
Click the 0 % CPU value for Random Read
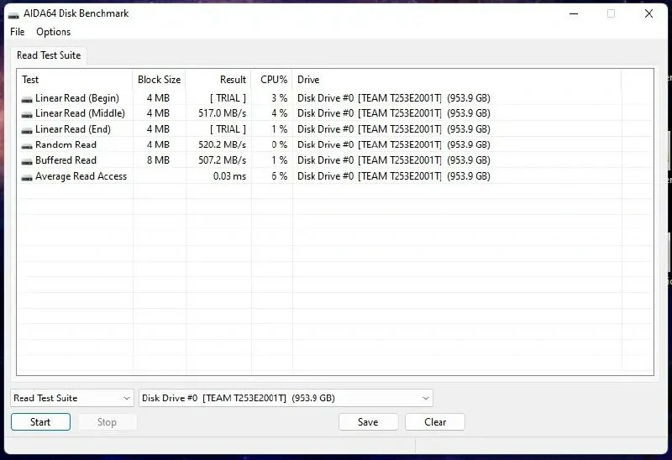point(279,144)
